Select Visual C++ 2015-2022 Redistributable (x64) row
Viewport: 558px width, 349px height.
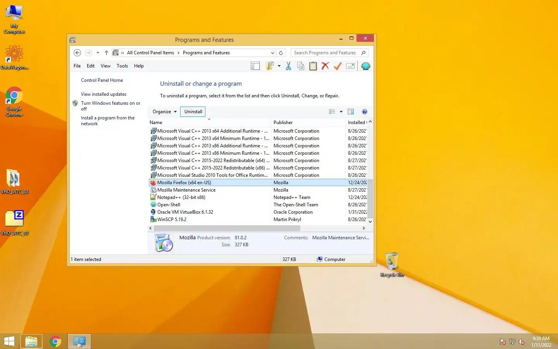pyautogui.click(x=258, y=161)
